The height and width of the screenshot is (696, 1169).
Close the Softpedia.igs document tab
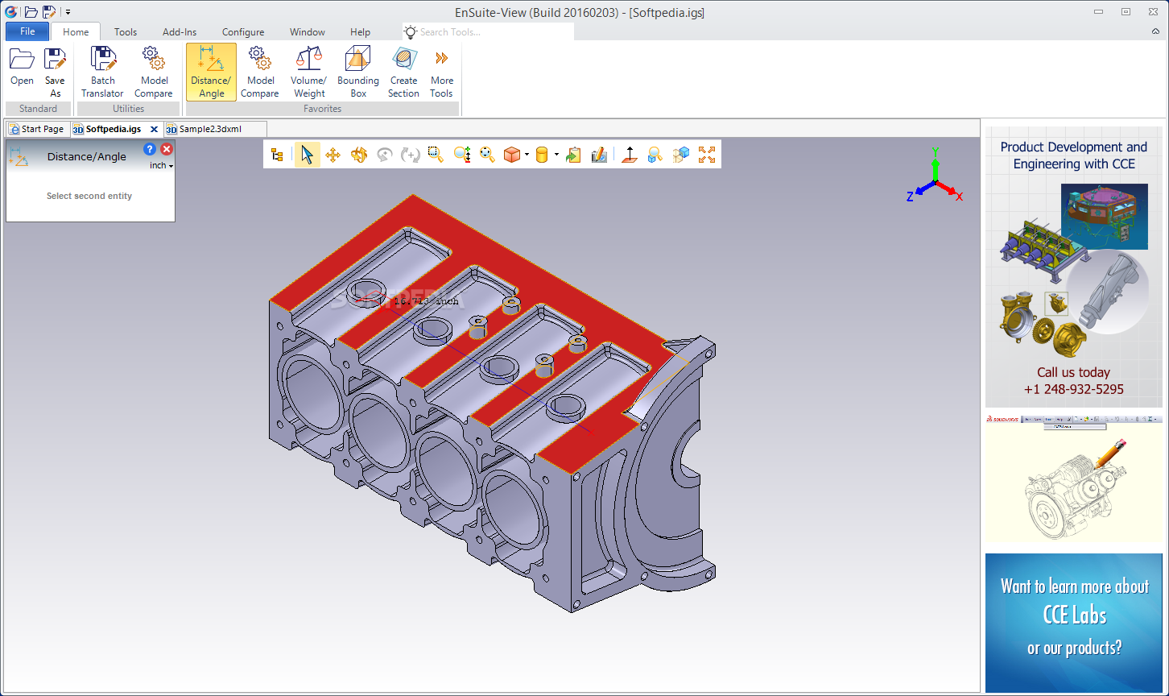pyautogui.click(x=154, y=129)
